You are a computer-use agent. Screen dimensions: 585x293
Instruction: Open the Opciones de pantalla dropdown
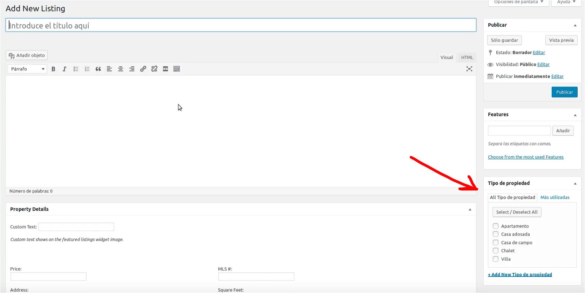(x=519, y=2)
